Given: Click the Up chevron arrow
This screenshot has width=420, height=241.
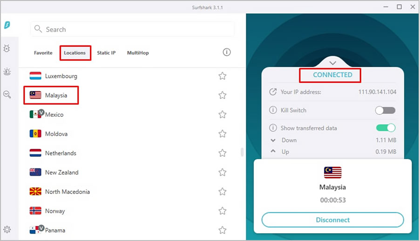Looking at the screenshot, I should (273, 152).
